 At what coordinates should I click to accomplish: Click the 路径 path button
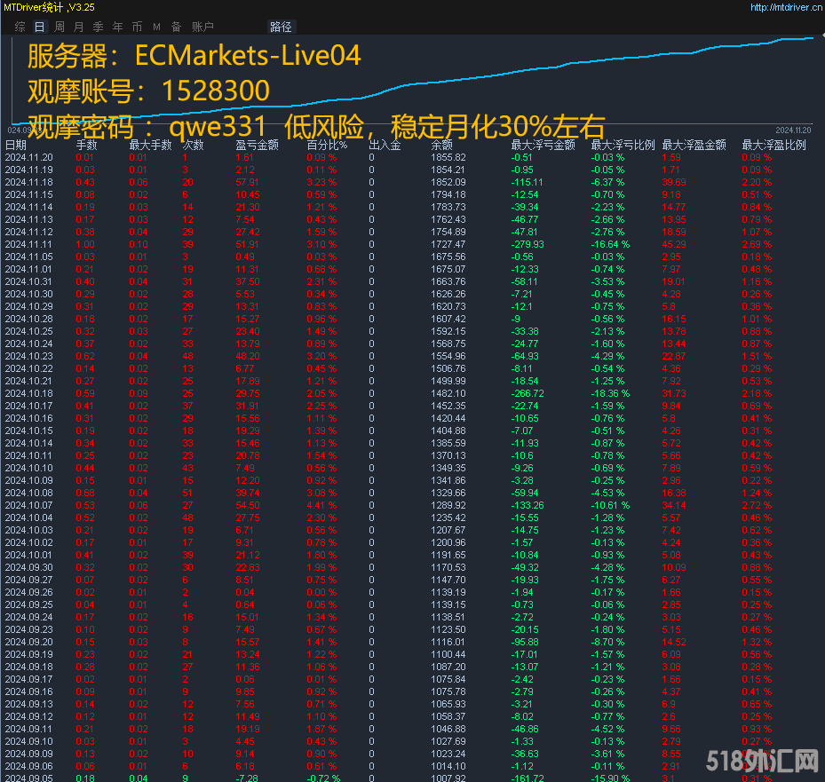click(281, 27)
